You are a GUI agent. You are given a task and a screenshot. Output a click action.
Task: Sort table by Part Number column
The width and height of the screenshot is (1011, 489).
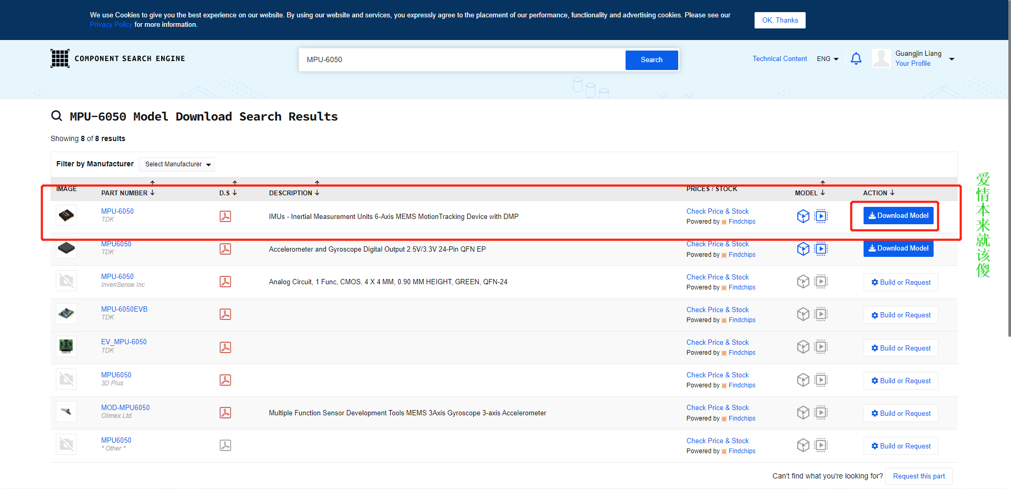[128, 193]
